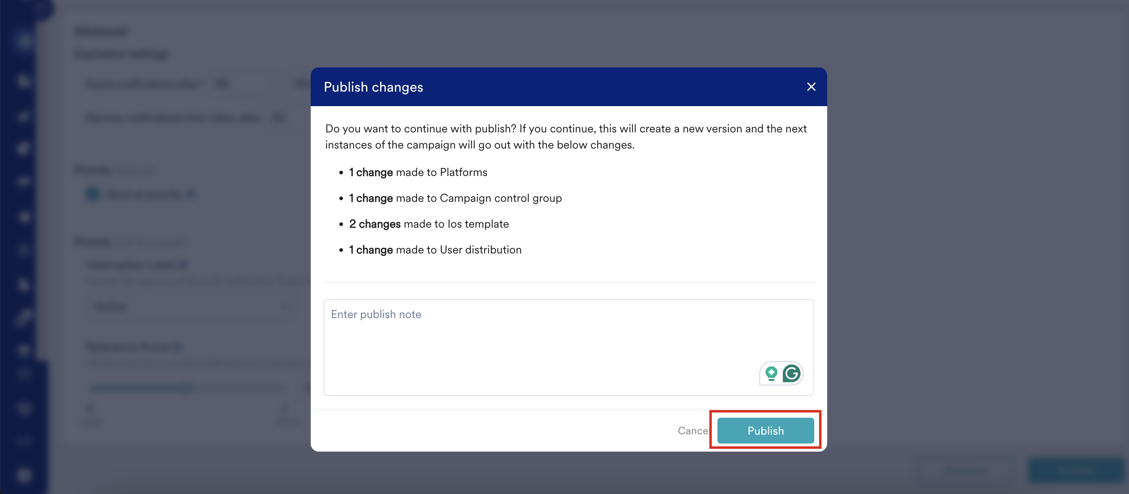Open the Grammarly G icon in note field

click(x=792, y=373)
